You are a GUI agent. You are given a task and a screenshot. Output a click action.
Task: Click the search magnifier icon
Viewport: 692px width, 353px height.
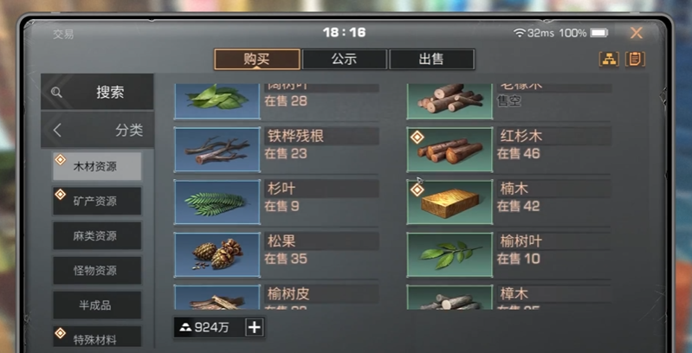[56, 92]
